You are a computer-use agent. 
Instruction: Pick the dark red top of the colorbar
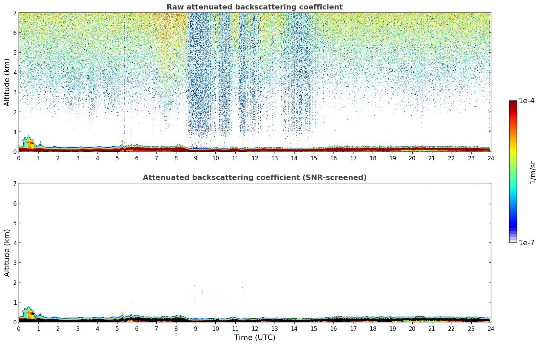[x=513, y=103]
